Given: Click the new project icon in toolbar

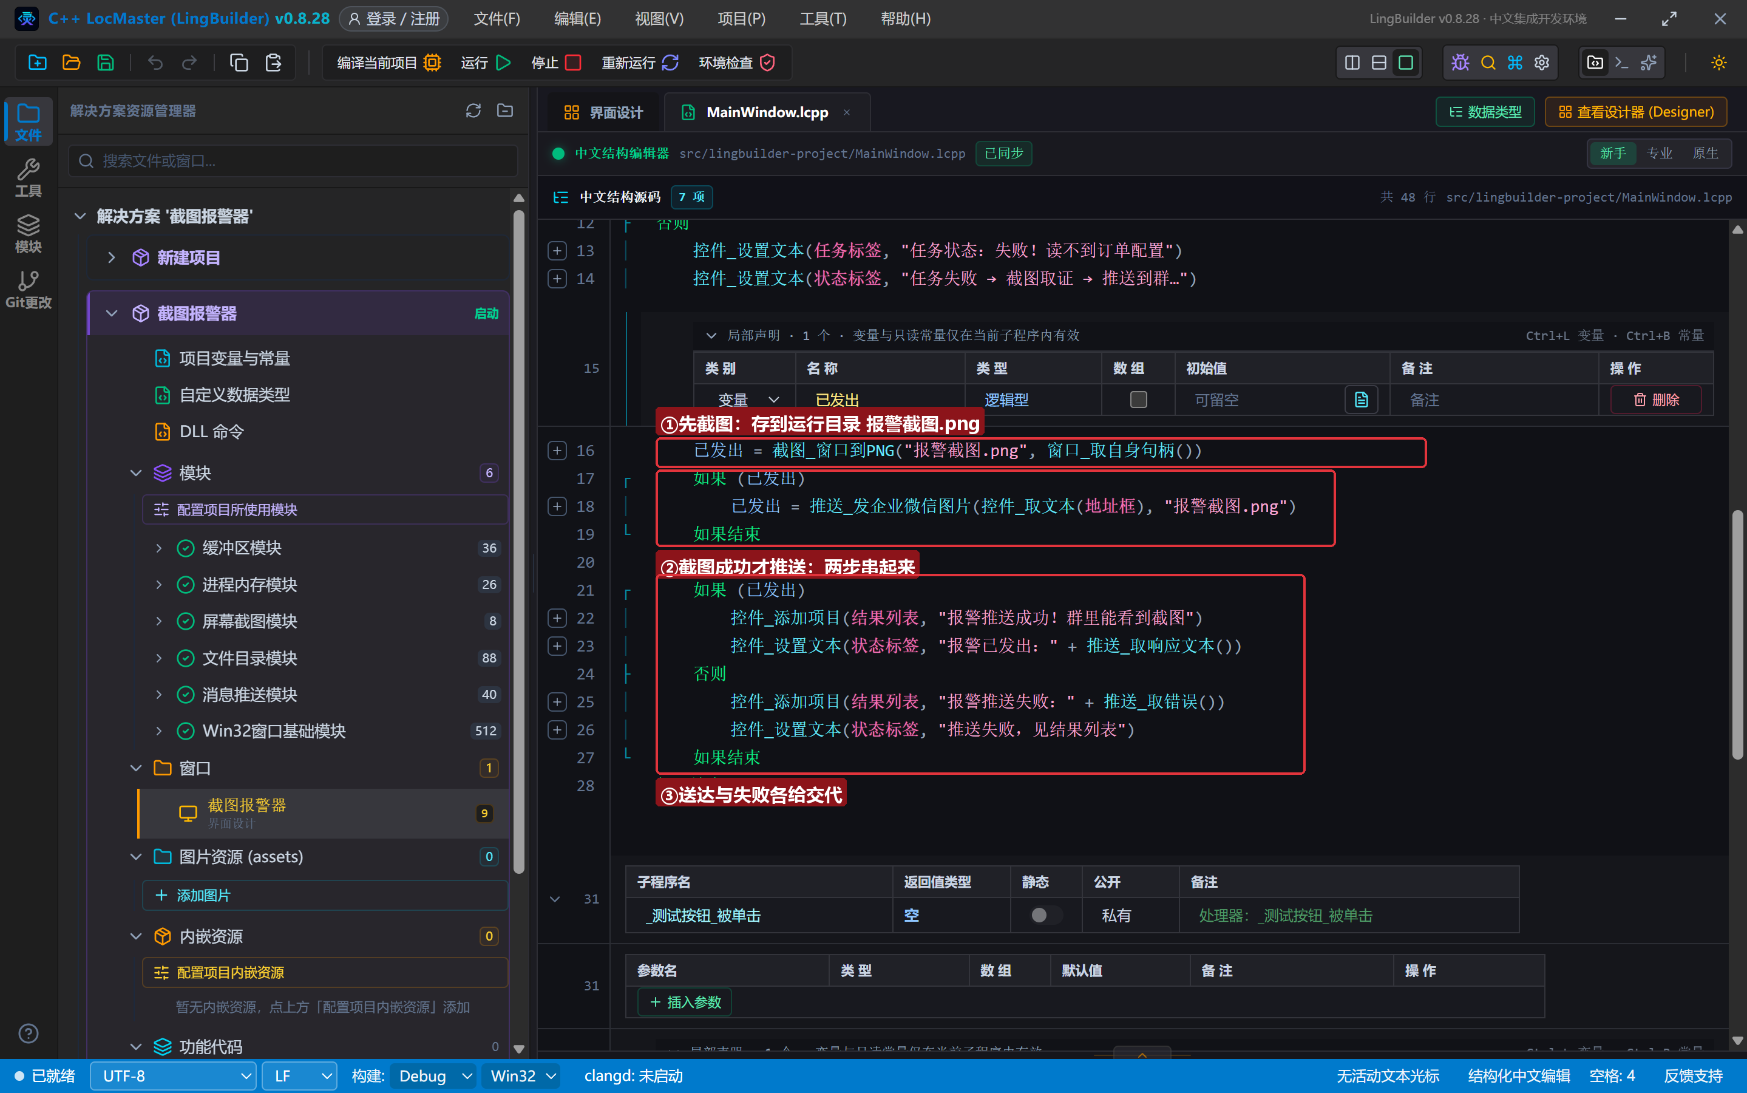Looking at the screenshot, I should click(x=37, y=63).
